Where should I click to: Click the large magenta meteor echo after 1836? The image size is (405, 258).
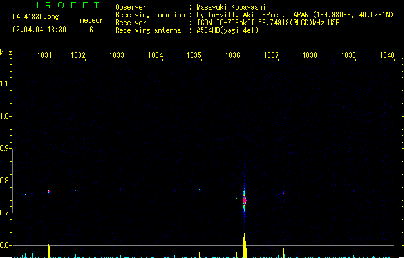click(x=245, y=200)
